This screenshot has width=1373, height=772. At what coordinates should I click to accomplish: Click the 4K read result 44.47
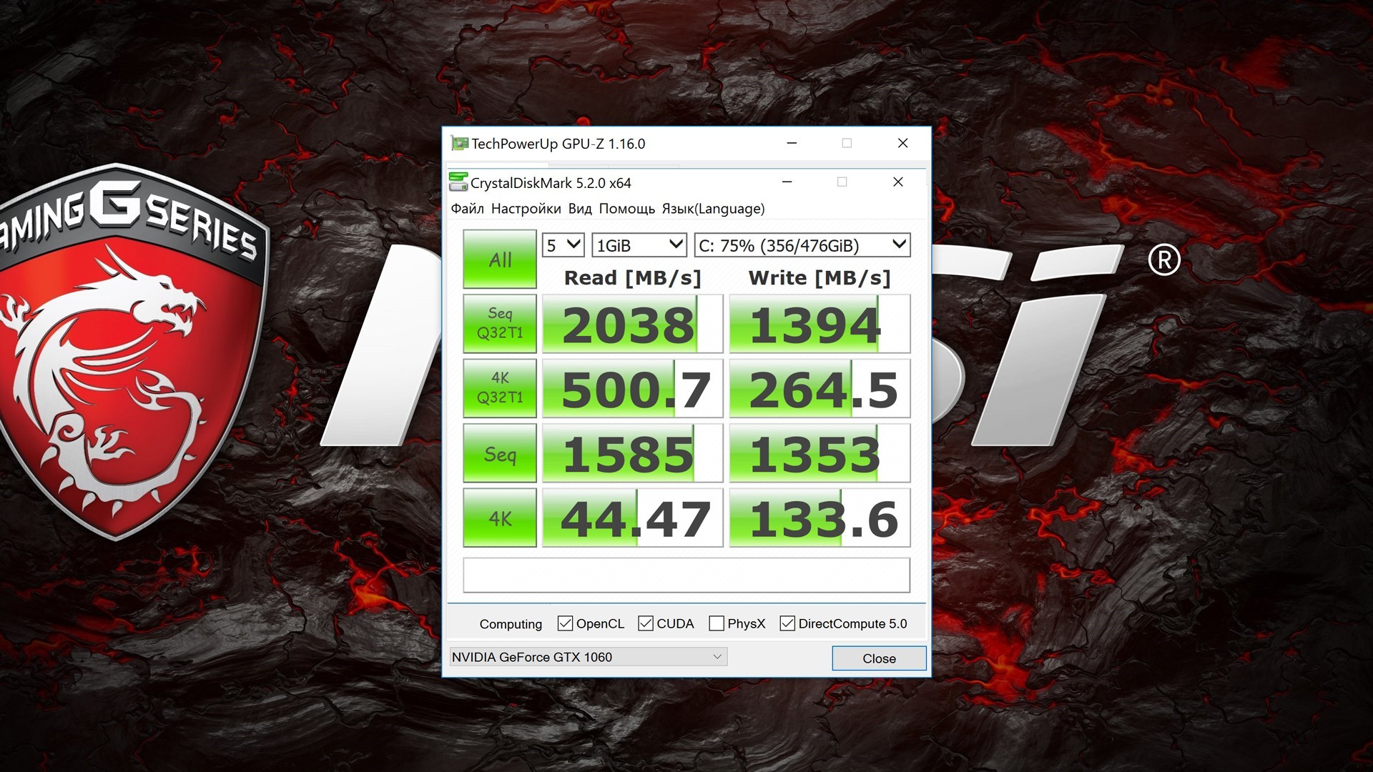(632, 518)
